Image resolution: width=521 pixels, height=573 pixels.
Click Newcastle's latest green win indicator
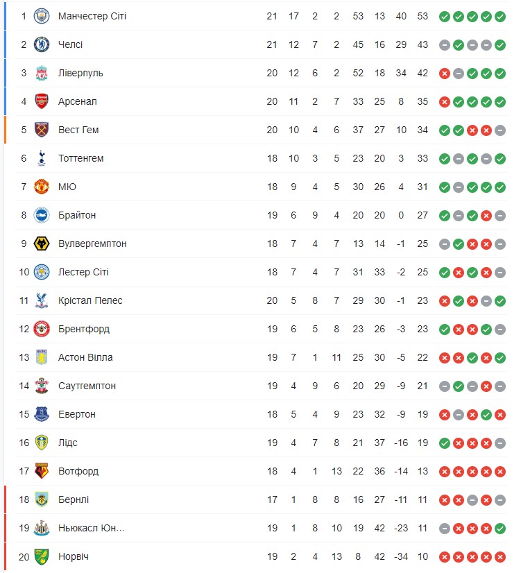pos(500,528)
